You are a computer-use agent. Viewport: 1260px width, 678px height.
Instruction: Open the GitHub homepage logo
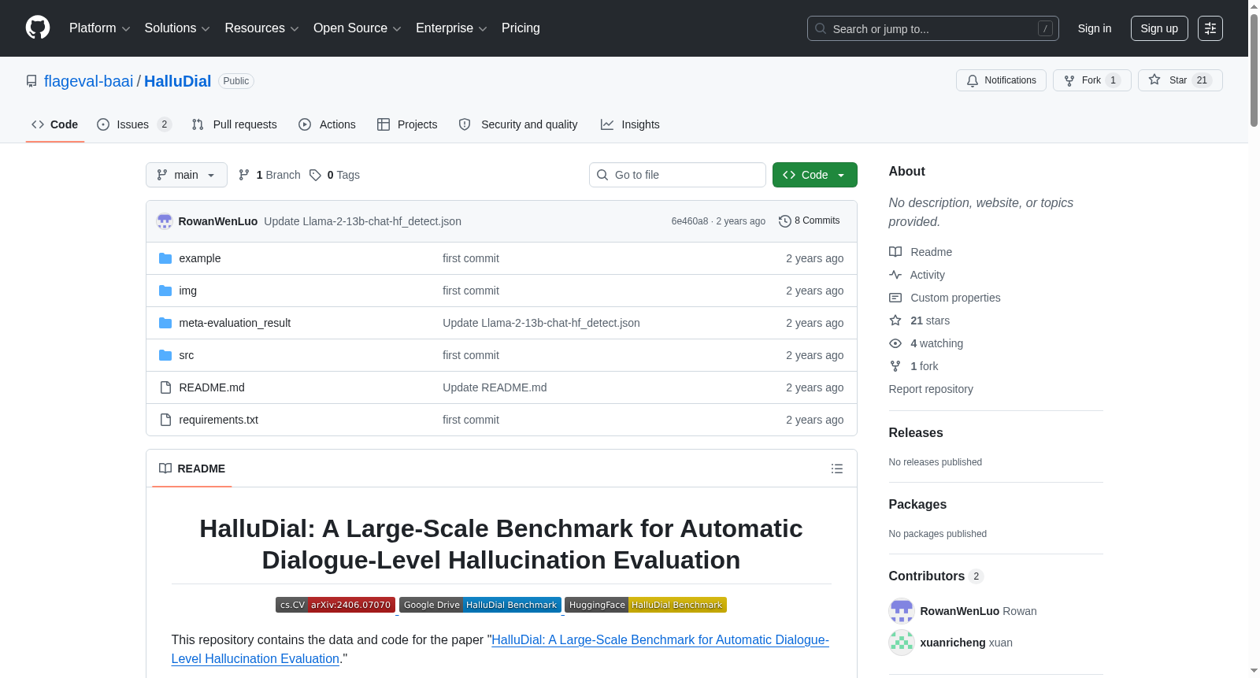(38, 28)
